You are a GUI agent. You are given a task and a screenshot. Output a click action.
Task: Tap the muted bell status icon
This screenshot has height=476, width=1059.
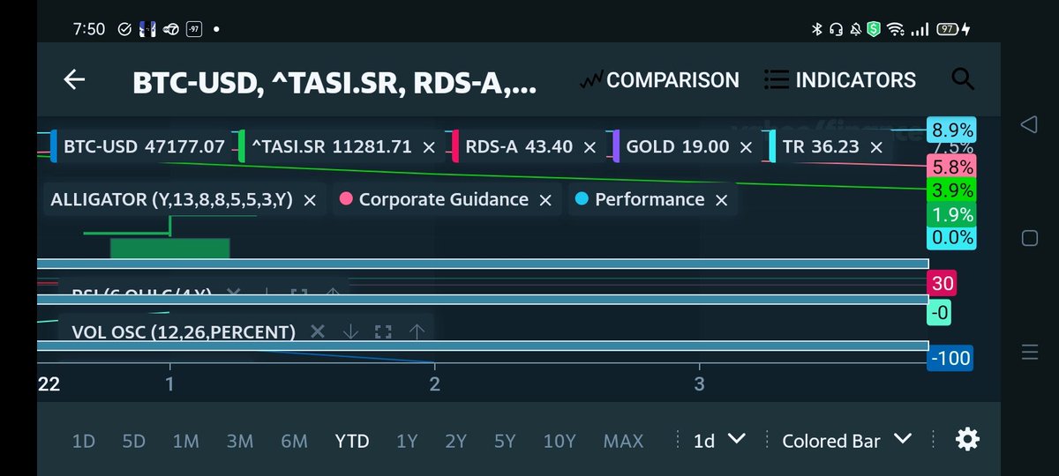855,29
